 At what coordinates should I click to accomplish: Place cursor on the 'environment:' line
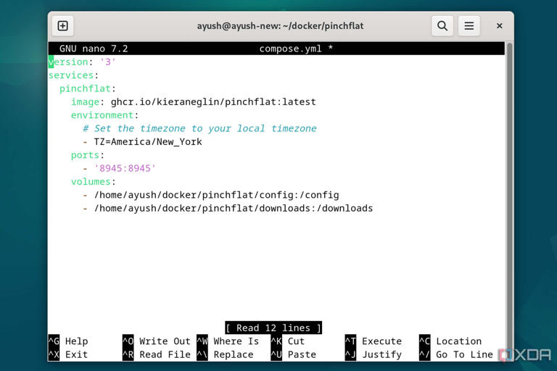point(104,115)
